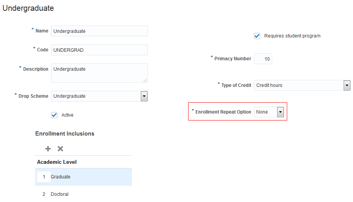
Task: Click the Description box resize handle
Action: (145, 80)
